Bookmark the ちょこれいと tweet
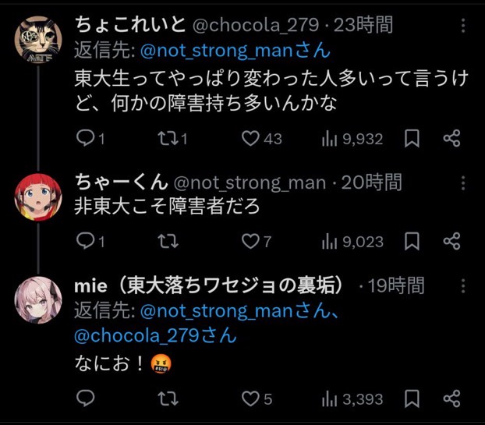Viewport: 485px width, 425px height. pos(412,138)
